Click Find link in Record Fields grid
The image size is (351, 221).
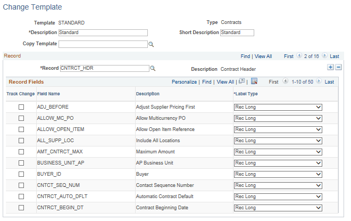click(x=207, y=82)
